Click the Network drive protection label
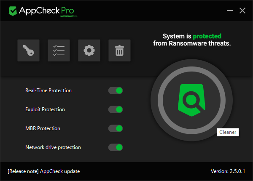Viewport: 253px width, 181px height. pos(53,147)
